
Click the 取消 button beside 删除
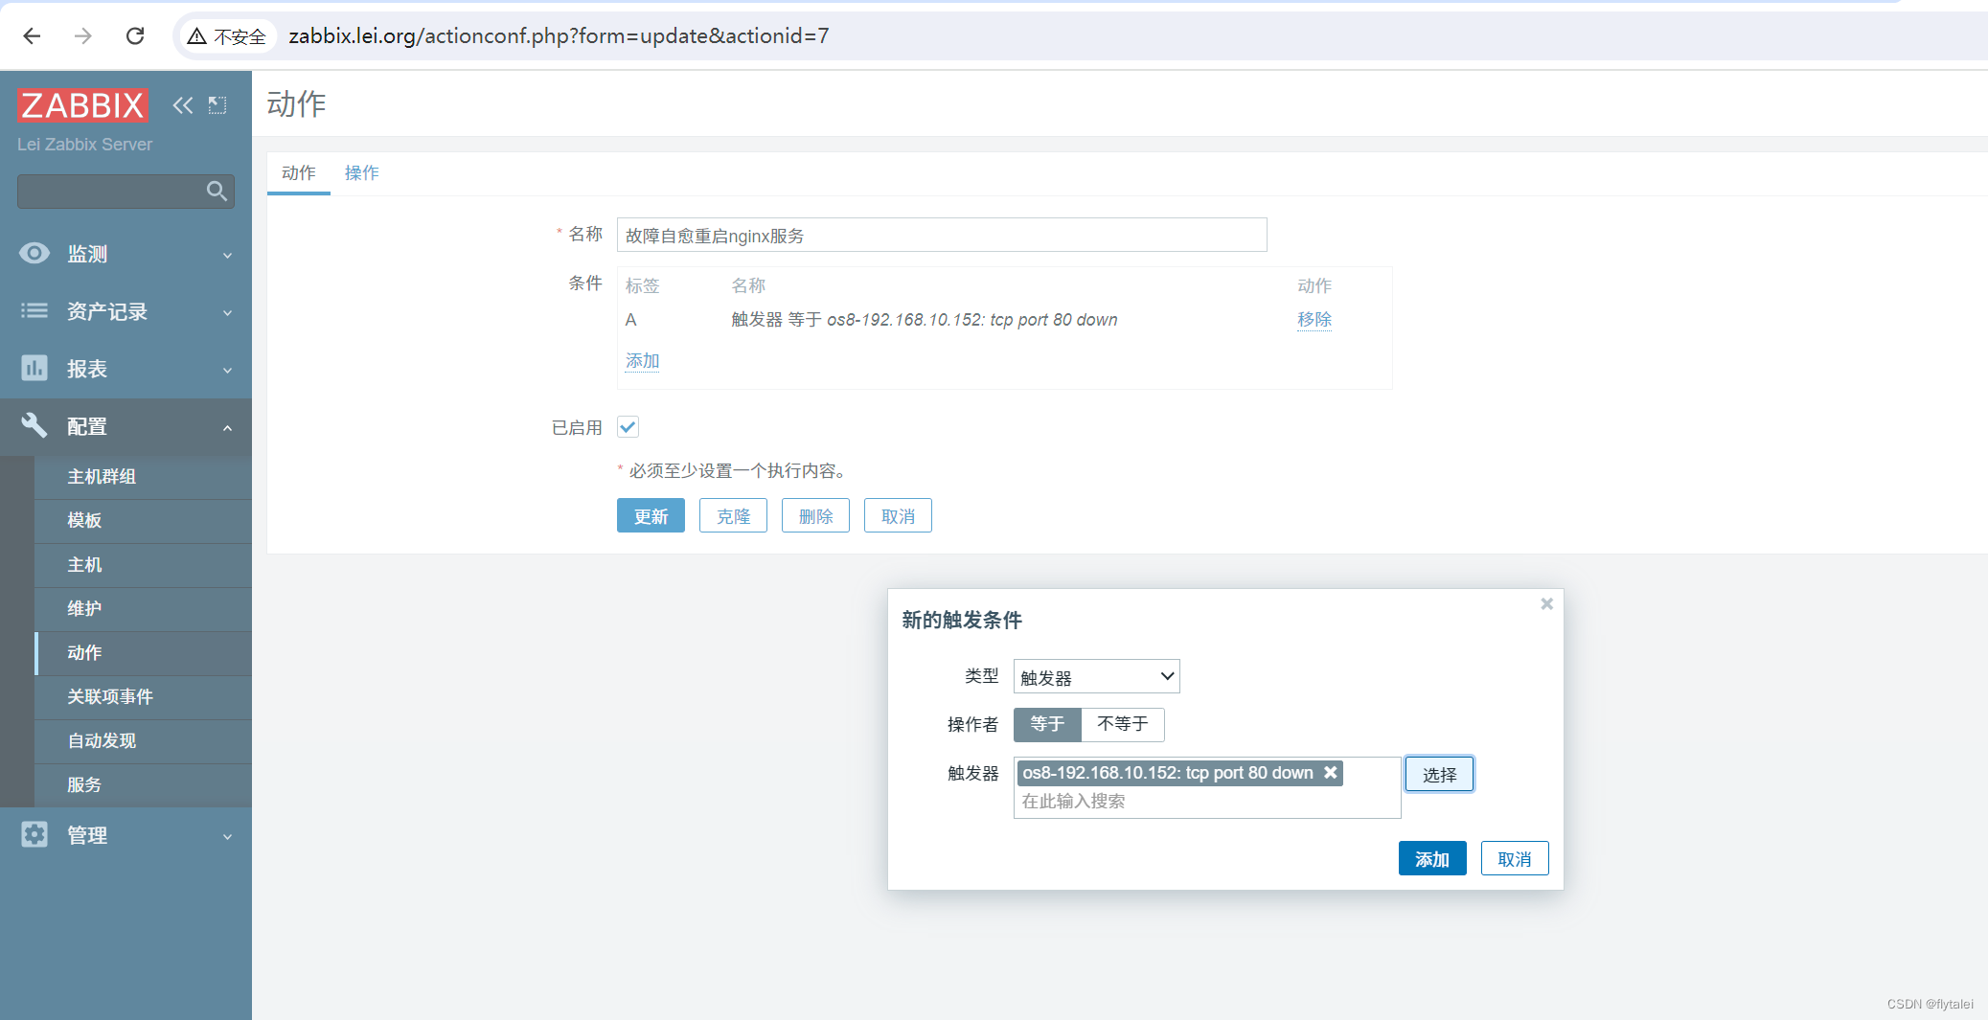click(x=898, y=515)
